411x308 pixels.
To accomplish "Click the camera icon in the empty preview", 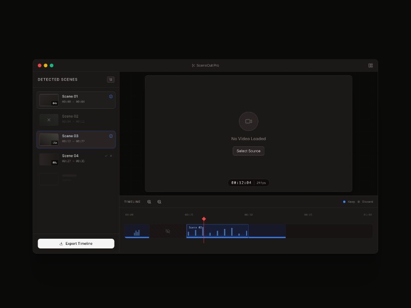I will 249,120.
